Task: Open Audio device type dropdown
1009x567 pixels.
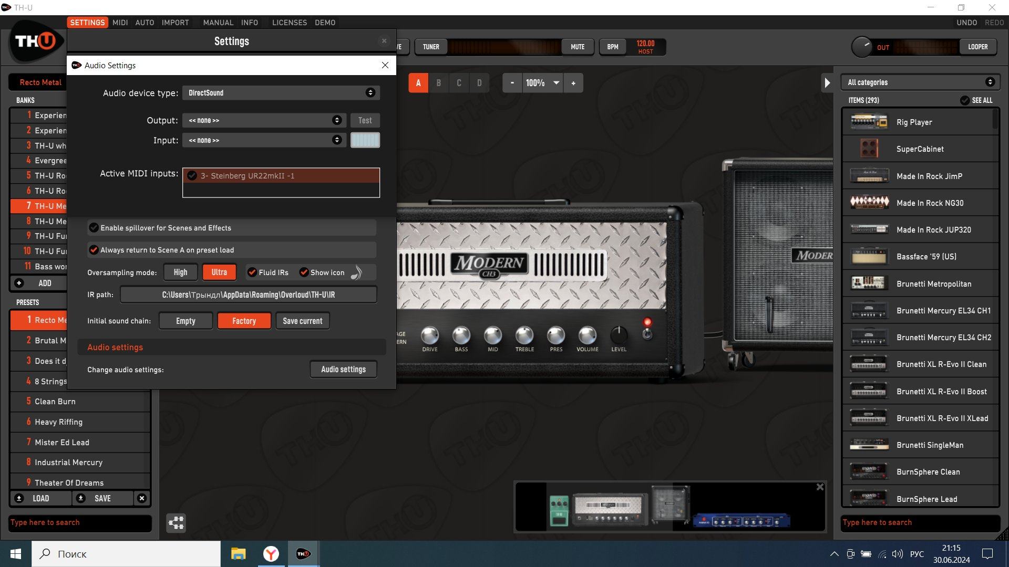Action: 281,93
